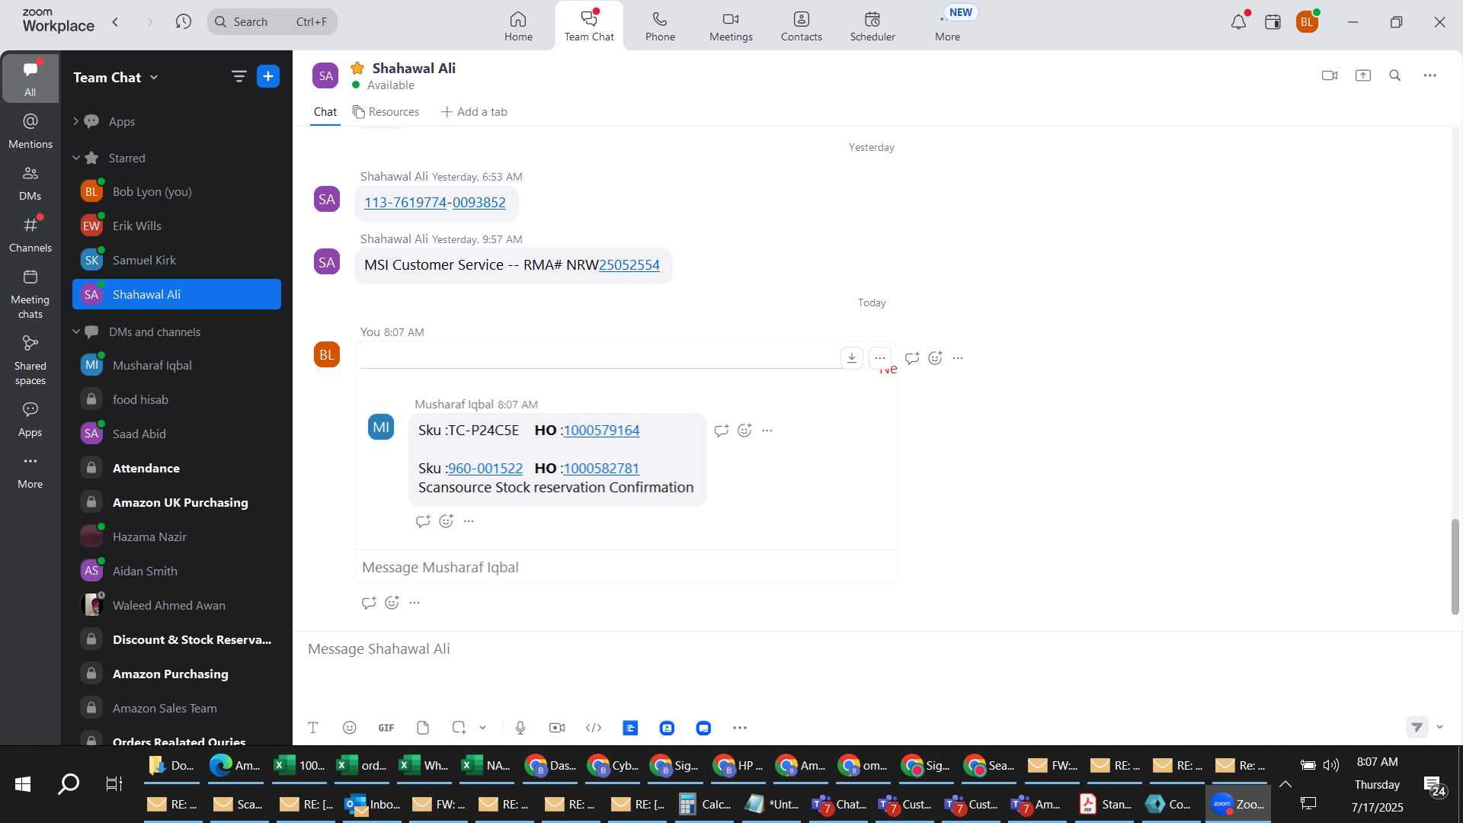Record an audio message with microphone

(520, 728)
